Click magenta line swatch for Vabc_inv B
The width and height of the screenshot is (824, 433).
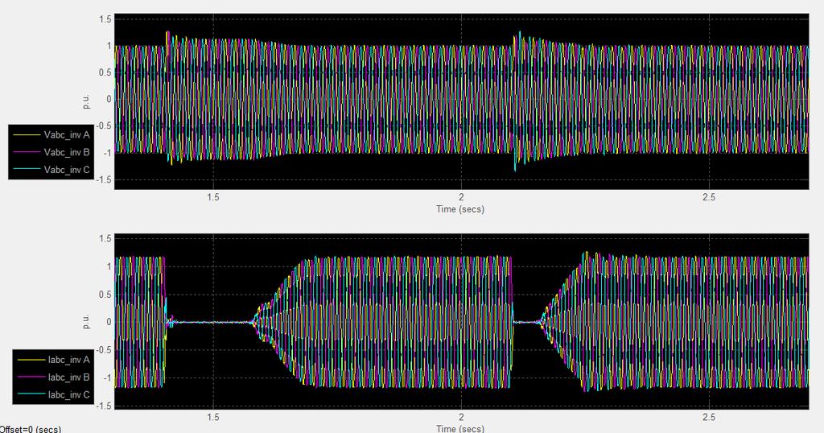pos(27,152)
